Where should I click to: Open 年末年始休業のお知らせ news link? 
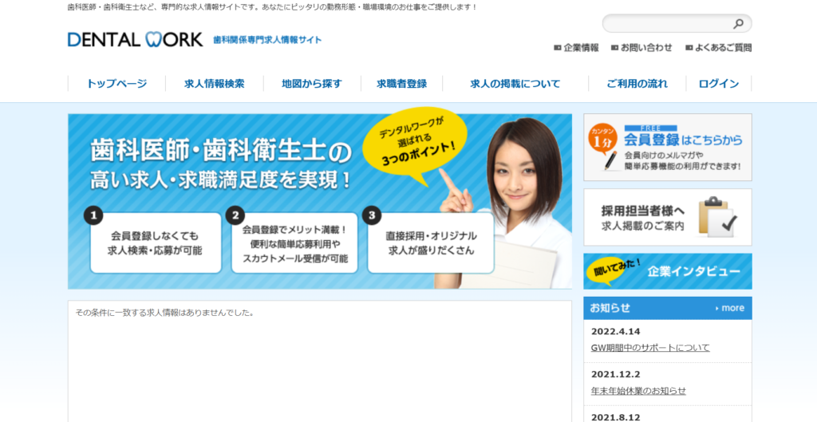coord(637,391)
